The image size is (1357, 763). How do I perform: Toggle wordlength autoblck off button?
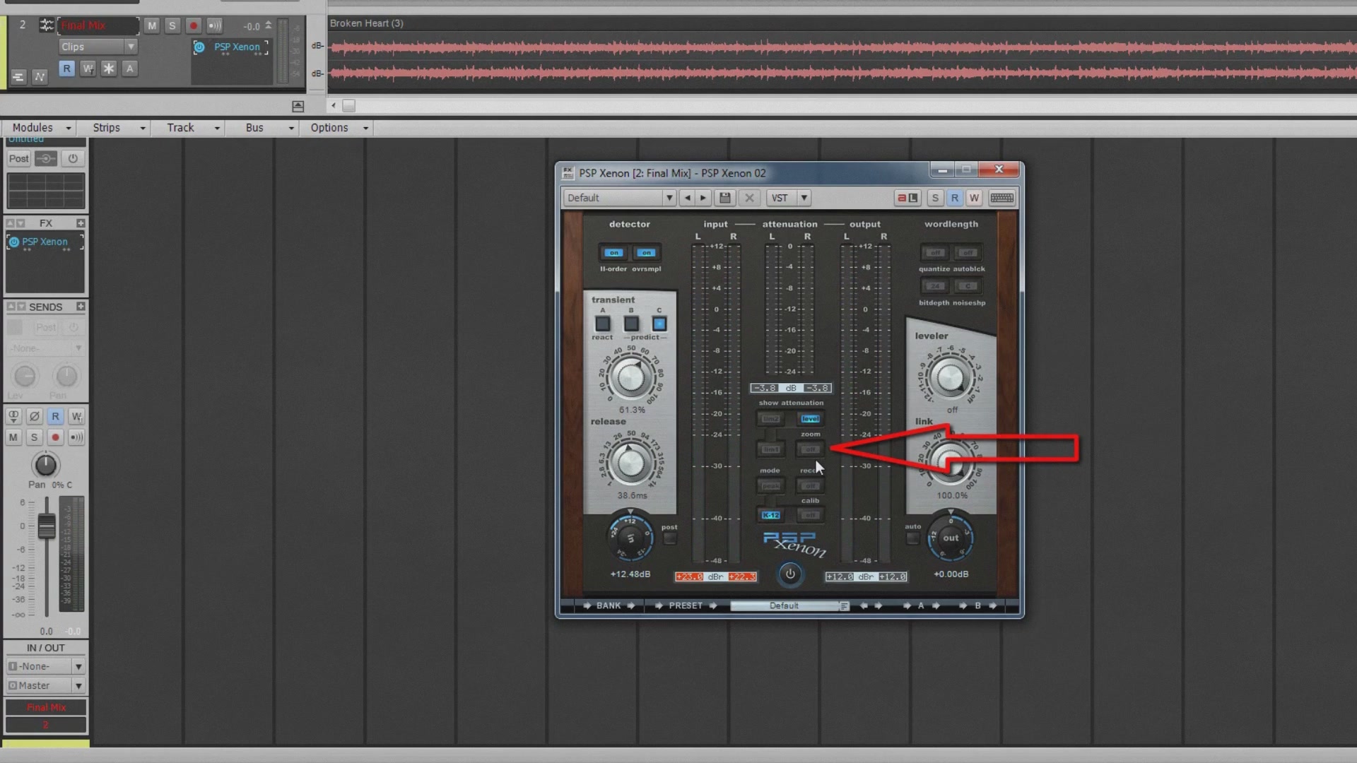pos(968,253)
